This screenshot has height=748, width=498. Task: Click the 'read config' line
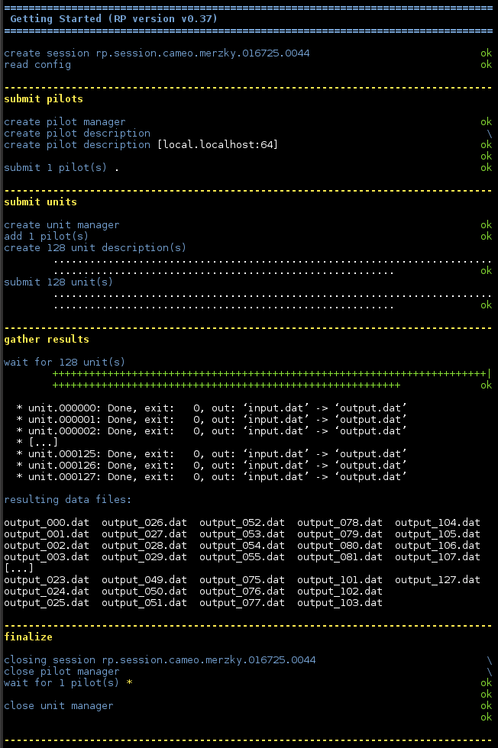(37, 65)
